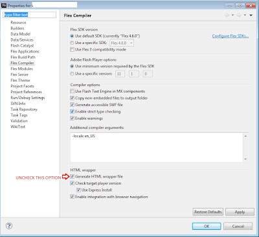Select Use minimum version required radio
This screenshot has height=237, width=259.
coord(72,66)
